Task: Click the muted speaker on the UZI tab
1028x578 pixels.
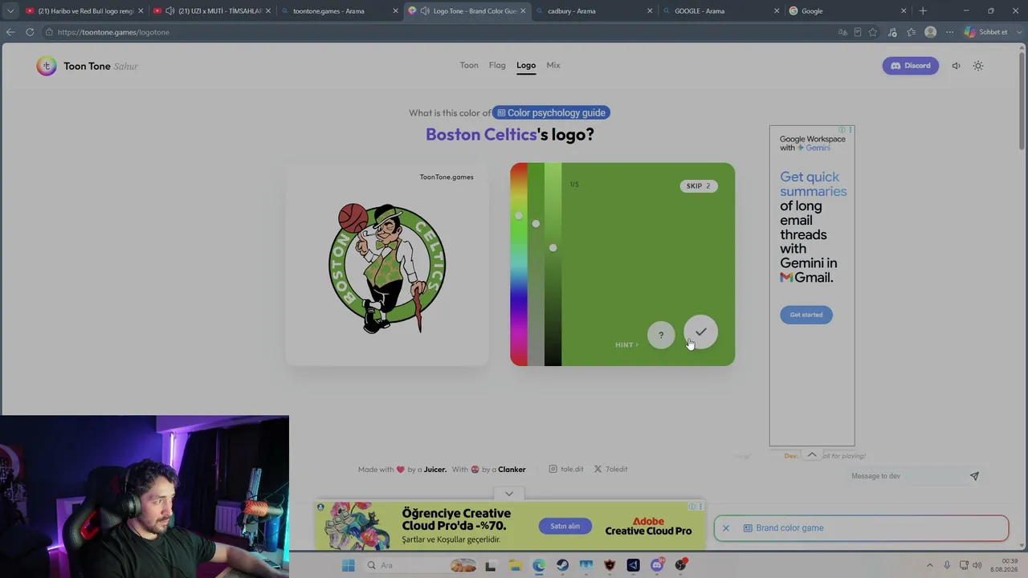Action: point(169,11)
